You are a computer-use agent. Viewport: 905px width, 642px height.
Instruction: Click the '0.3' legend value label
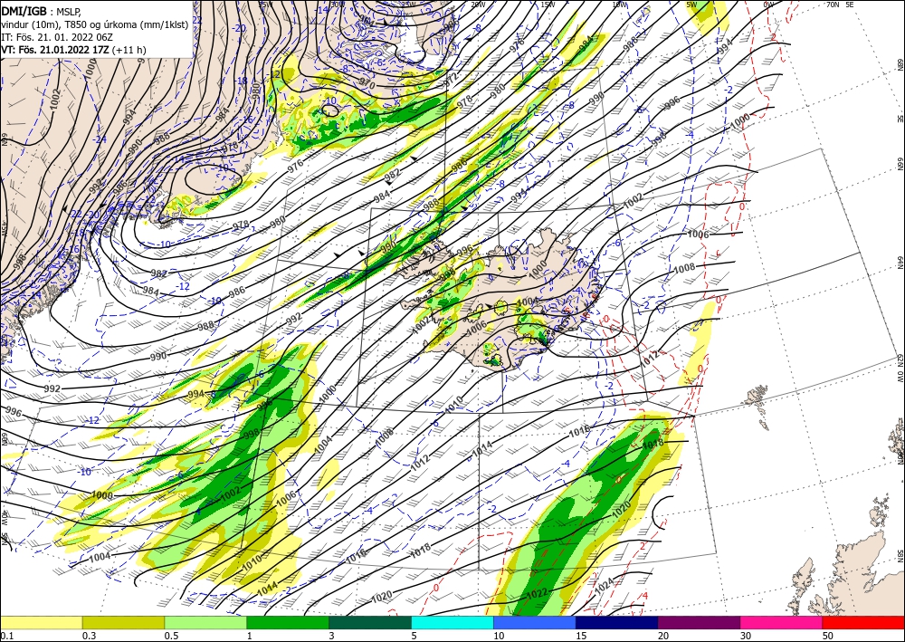[89, 636]
